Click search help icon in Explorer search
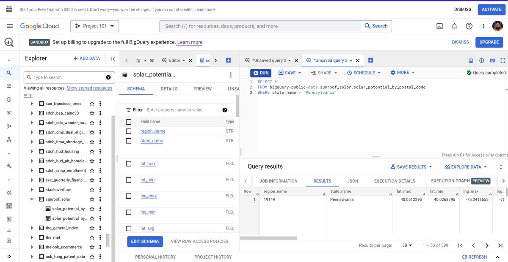508x262 pixels. [108, 77]
